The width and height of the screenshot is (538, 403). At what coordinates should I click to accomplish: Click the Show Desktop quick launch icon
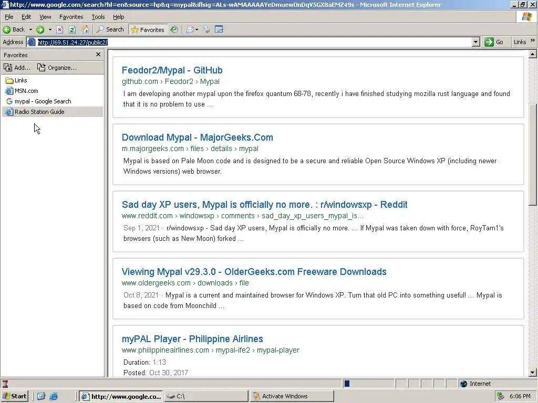41,396
